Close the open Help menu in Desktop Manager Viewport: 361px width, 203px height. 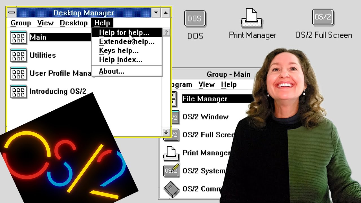102,23
